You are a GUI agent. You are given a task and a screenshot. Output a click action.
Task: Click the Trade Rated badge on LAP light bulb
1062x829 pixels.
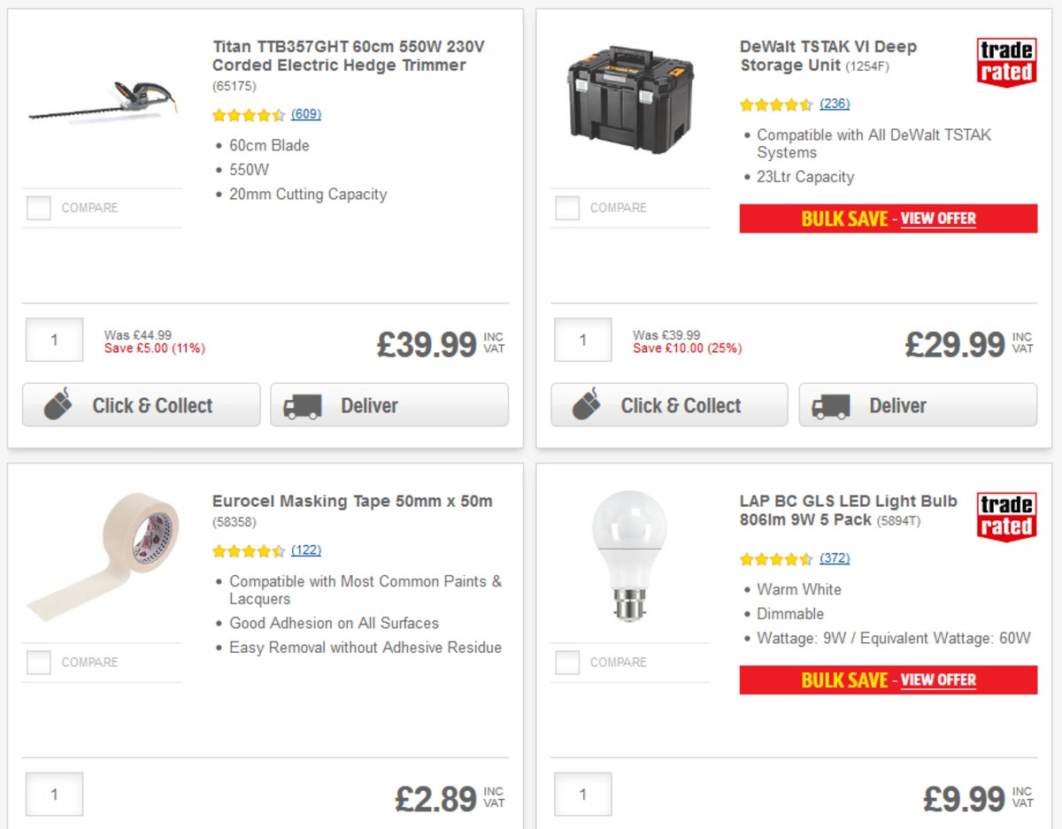1005,514
